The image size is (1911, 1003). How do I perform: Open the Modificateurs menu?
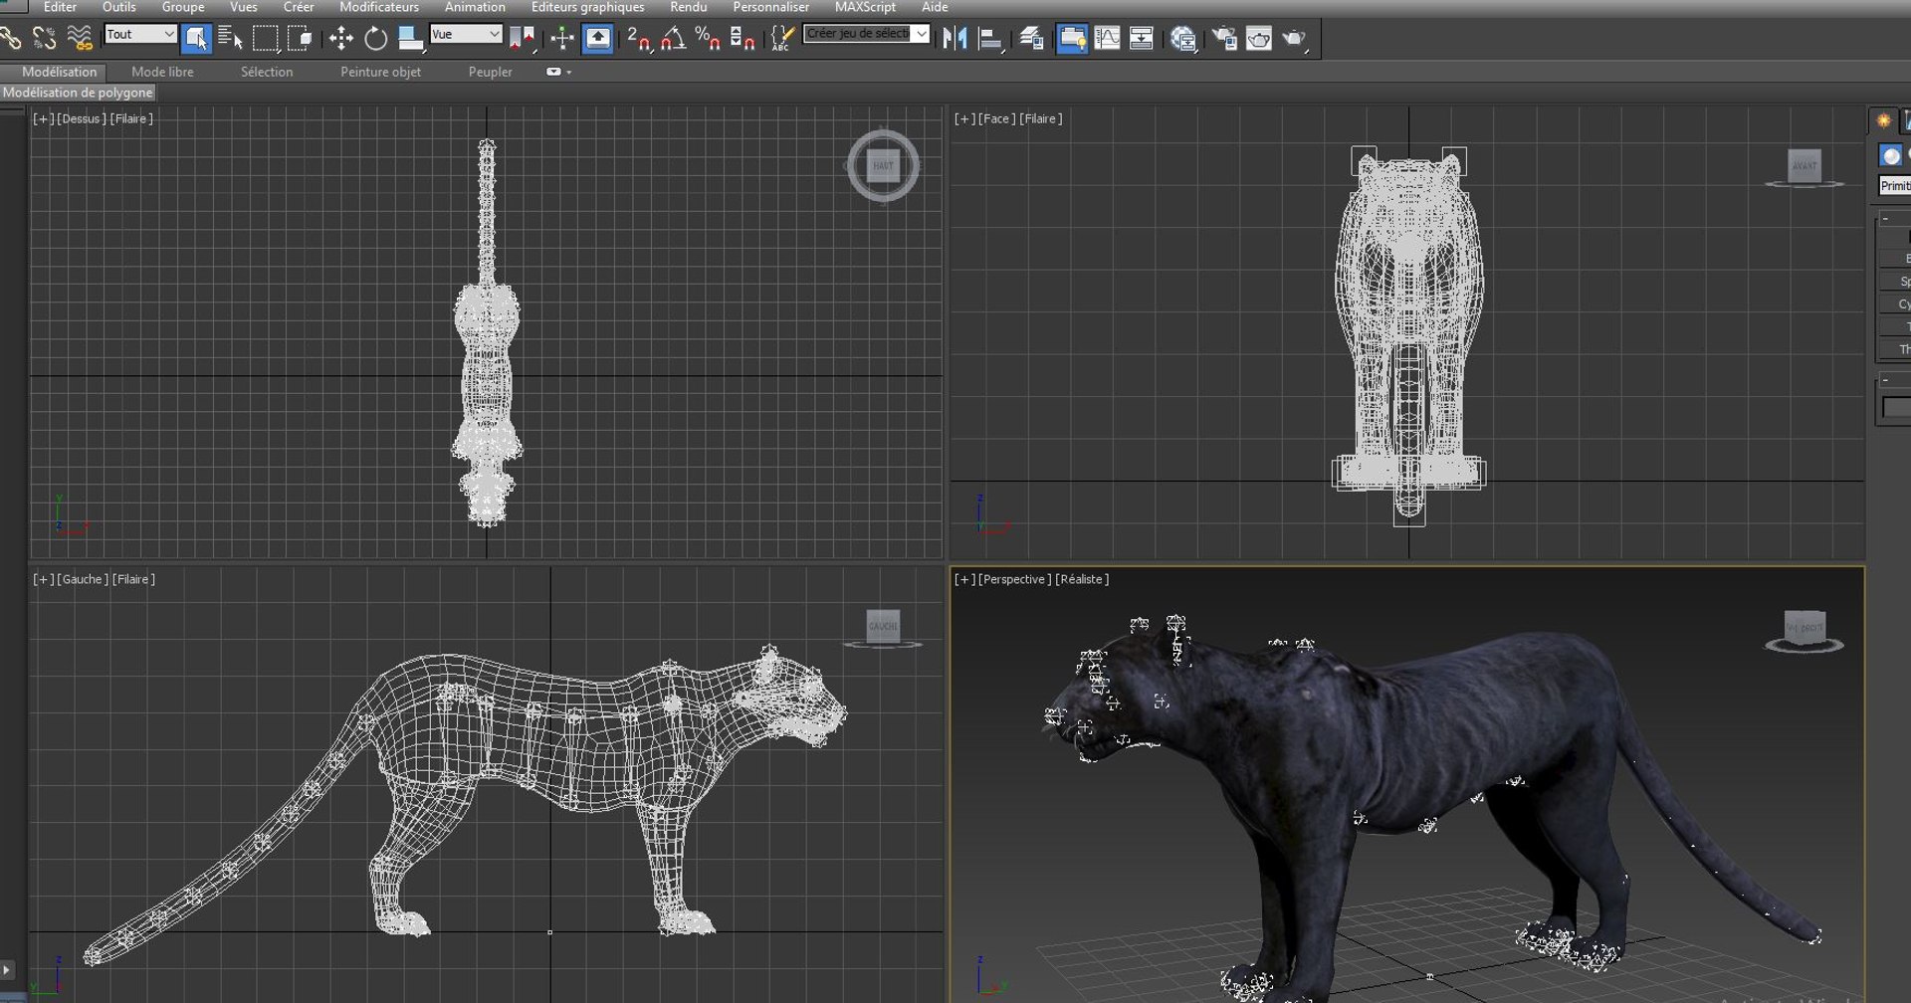(x=379, y=7)
